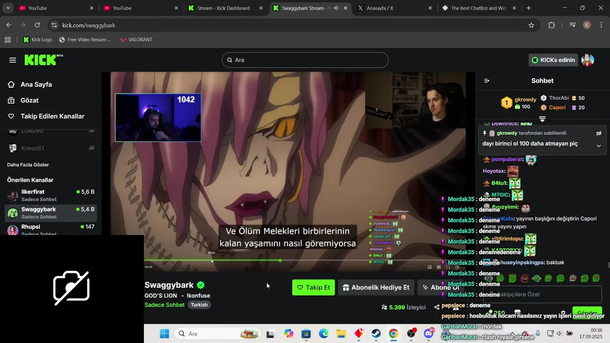This screenshot has height=343, width=610.
Task: Click the verified badge next to Swaggybark
Action: [201, 285]
